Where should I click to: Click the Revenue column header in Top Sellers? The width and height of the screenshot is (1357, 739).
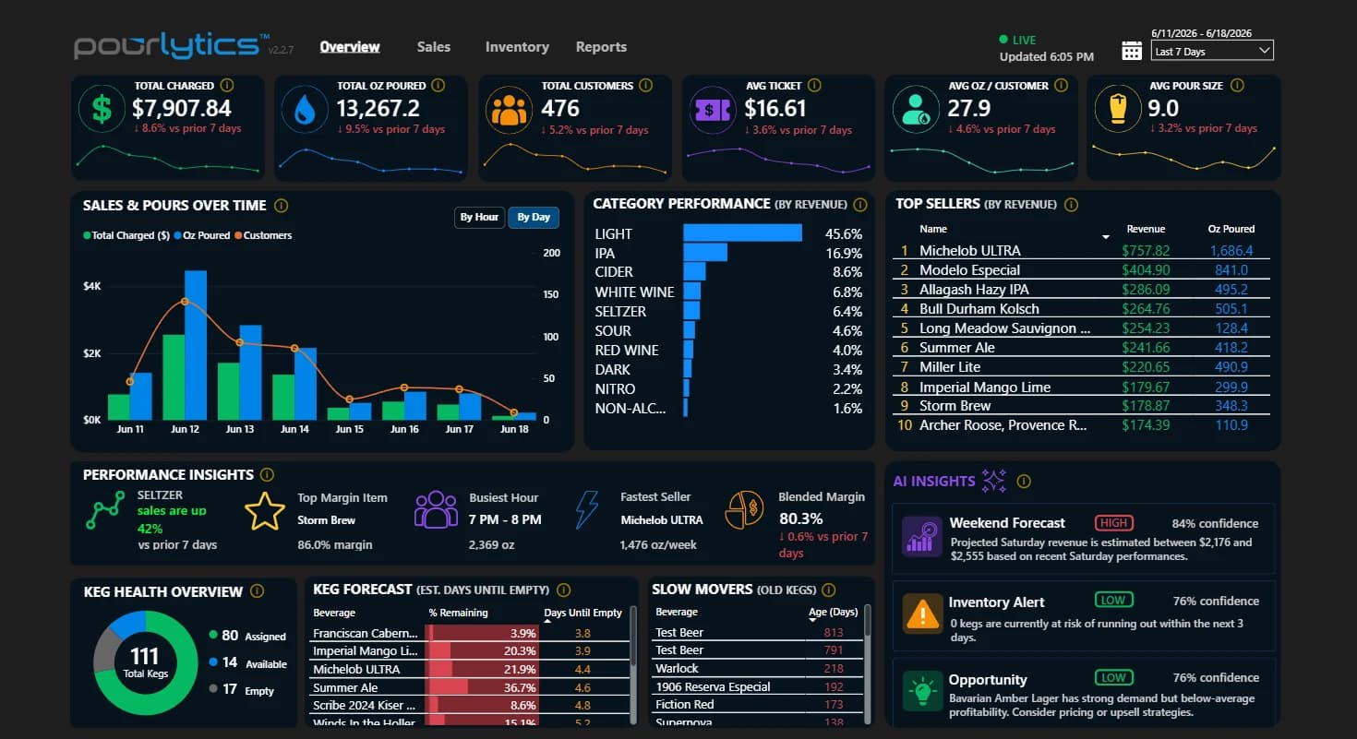click(x=1146, y=229)
